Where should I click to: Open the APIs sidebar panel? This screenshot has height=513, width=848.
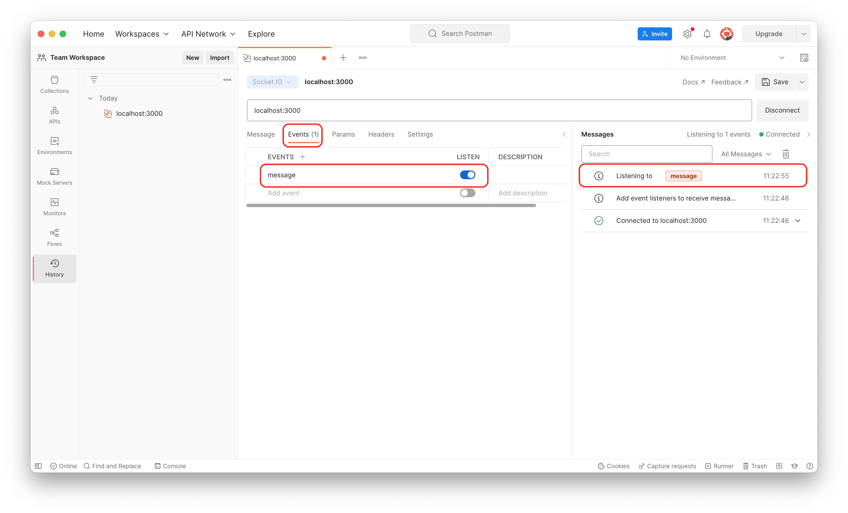54,115
